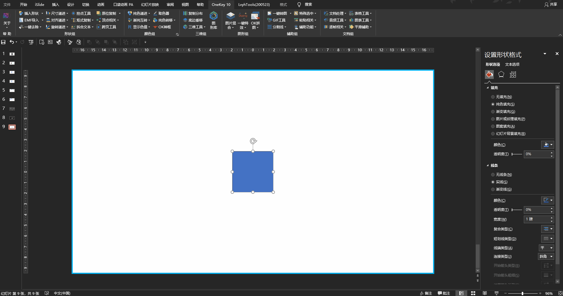Click the shape rotation handle

click(253, 141)
